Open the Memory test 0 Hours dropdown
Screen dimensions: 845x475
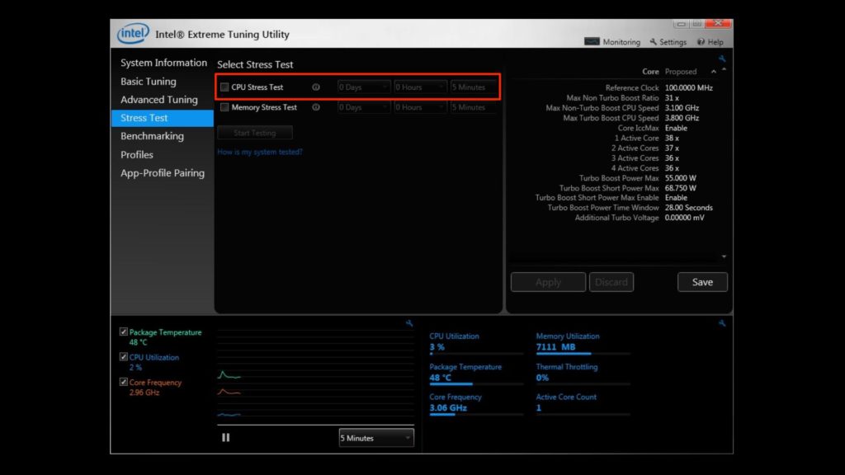[420, 107]
